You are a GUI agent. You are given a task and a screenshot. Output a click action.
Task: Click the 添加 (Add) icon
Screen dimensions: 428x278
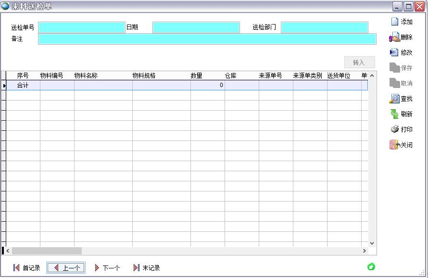(395, 22)
